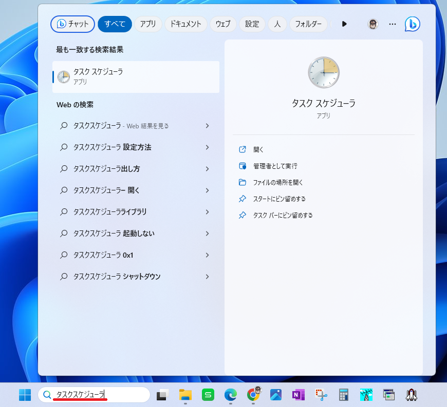
Task: Select the チャット tab
Action: 72,24
